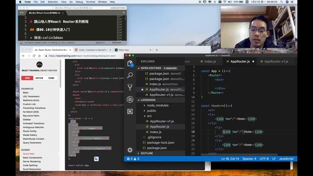Open a new browser tab with plus icon
313x176 pixels.
[156, 50]
